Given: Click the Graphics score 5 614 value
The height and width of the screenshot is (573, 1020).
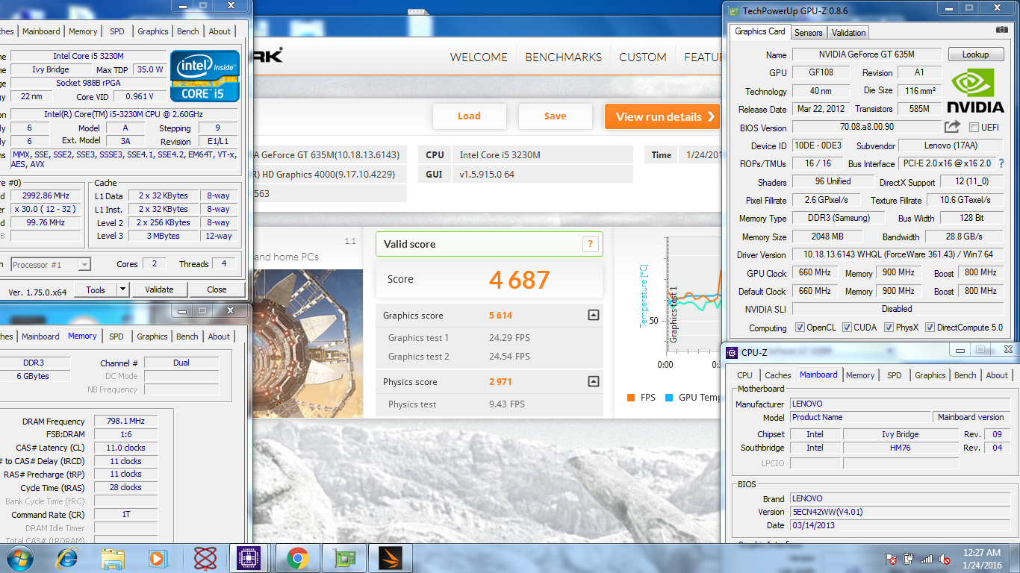Looking at the screenshot, I should (500, 316).
